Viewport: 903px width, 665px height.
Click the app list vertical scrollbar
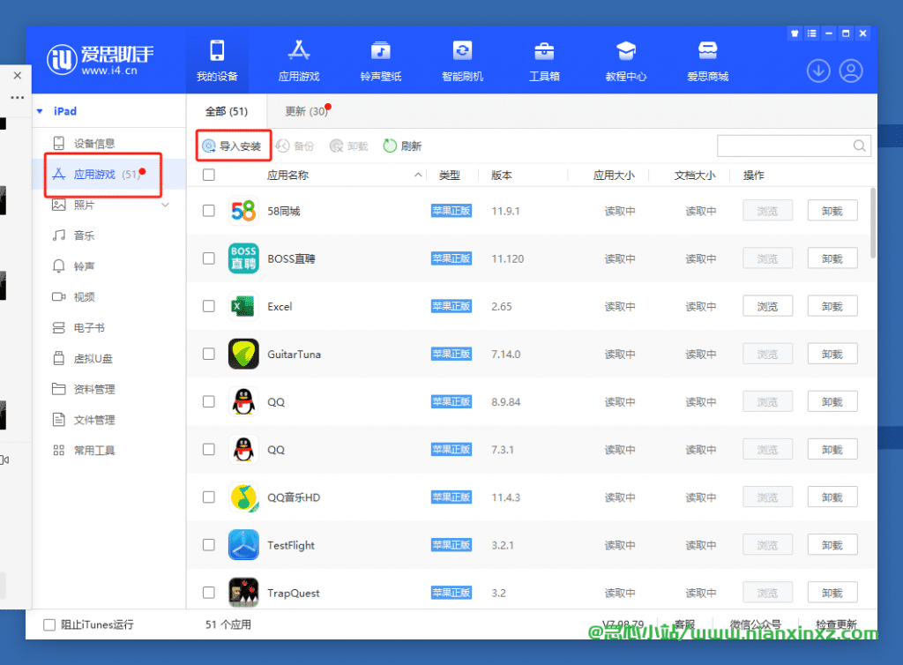tap(872, 223)
